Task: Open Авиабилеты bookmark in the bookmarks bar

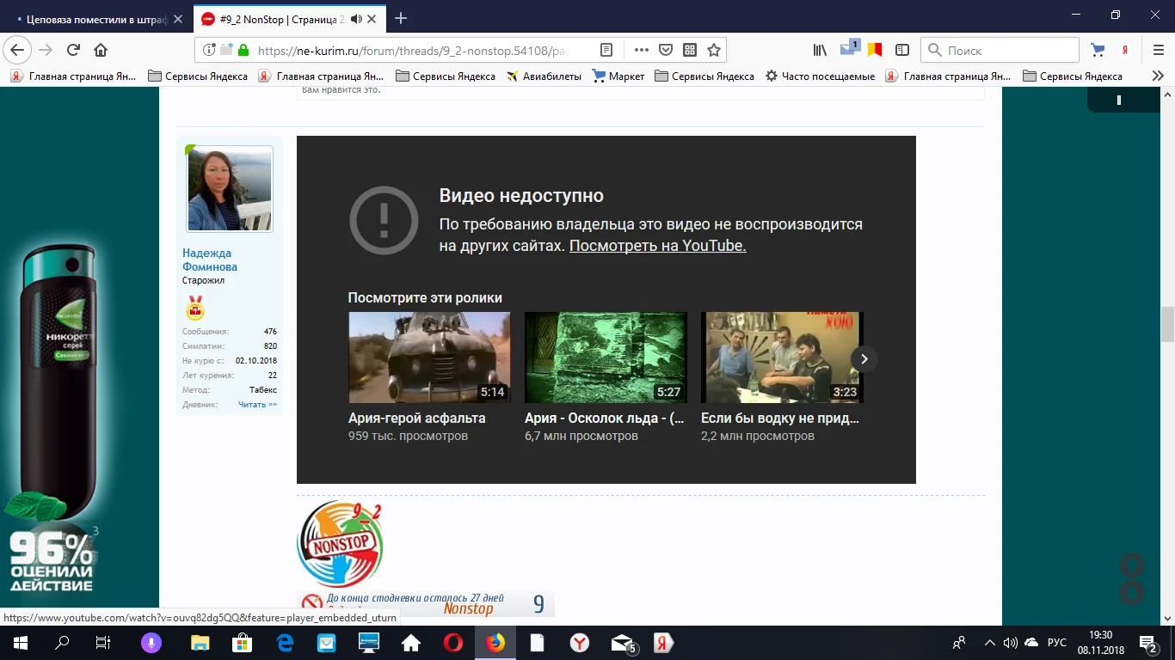Action: click(x=544, y=76)
